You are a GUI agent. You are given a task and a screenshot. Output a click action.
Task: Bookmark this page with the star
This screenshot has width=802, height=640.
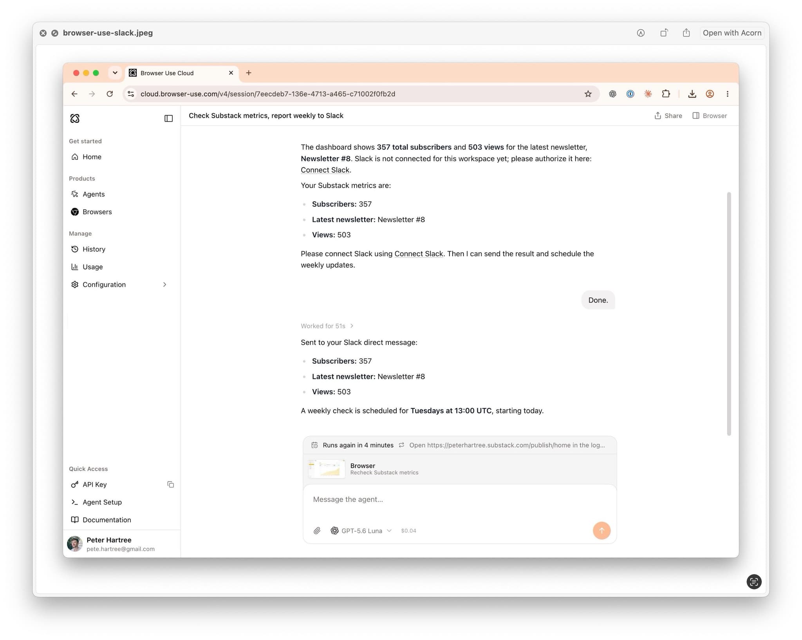coord(588,94)
